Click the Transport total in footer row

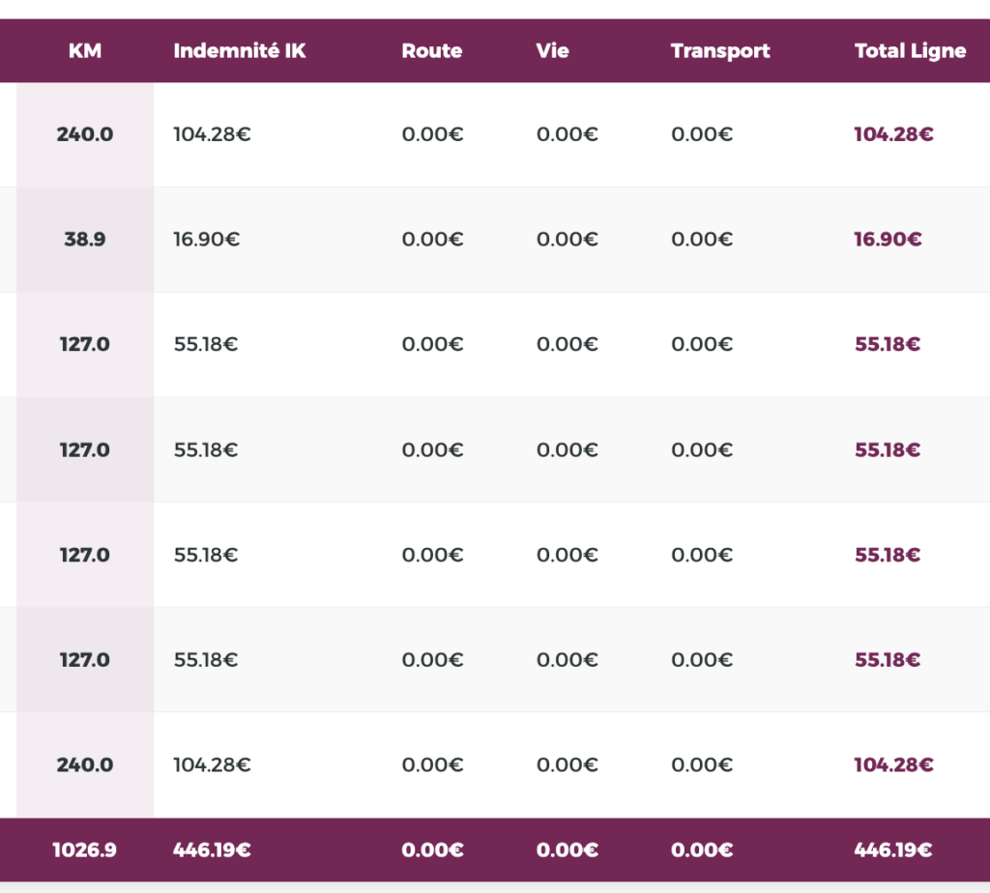(702, 850)
